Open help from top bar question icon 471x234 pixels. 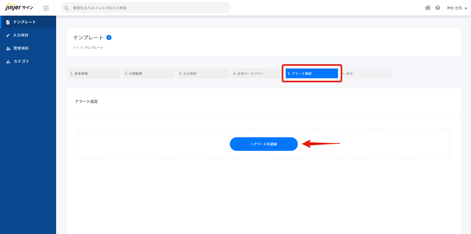tap(438, 8)
